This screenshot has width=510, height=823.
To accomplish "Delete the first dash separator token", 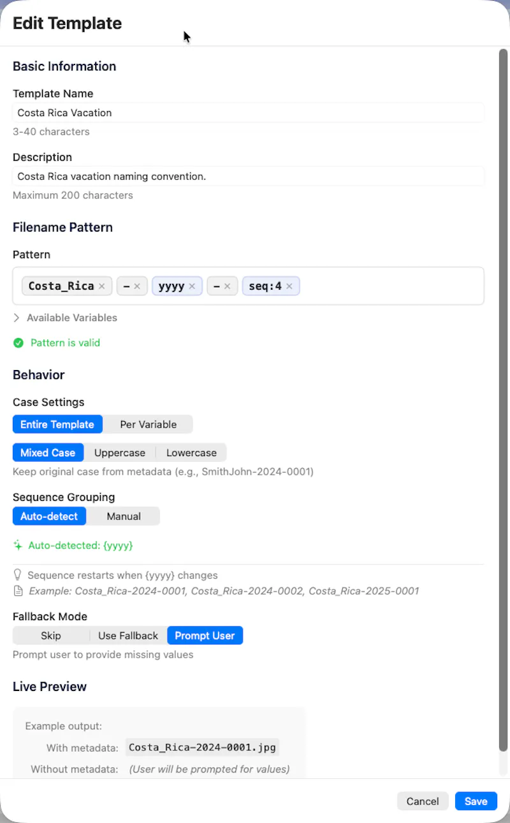I will click(137, 286).
